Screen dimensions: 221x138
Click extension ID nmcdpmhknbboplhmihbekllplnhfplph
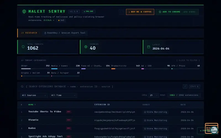(x=115, y=112)
